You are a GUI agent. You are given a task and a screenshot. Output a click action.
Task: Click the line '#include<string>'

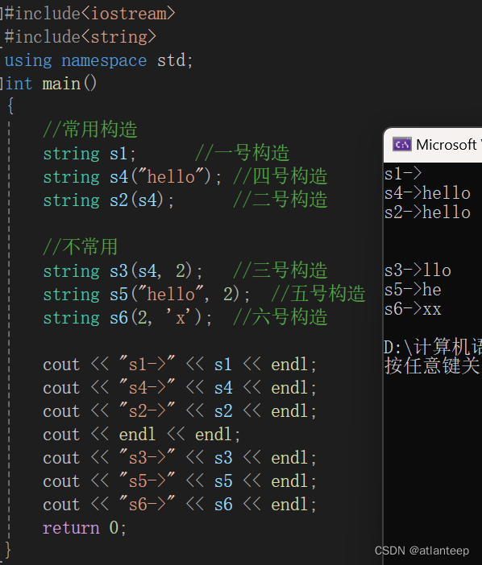pyautogui.click(x=81, y=37)
